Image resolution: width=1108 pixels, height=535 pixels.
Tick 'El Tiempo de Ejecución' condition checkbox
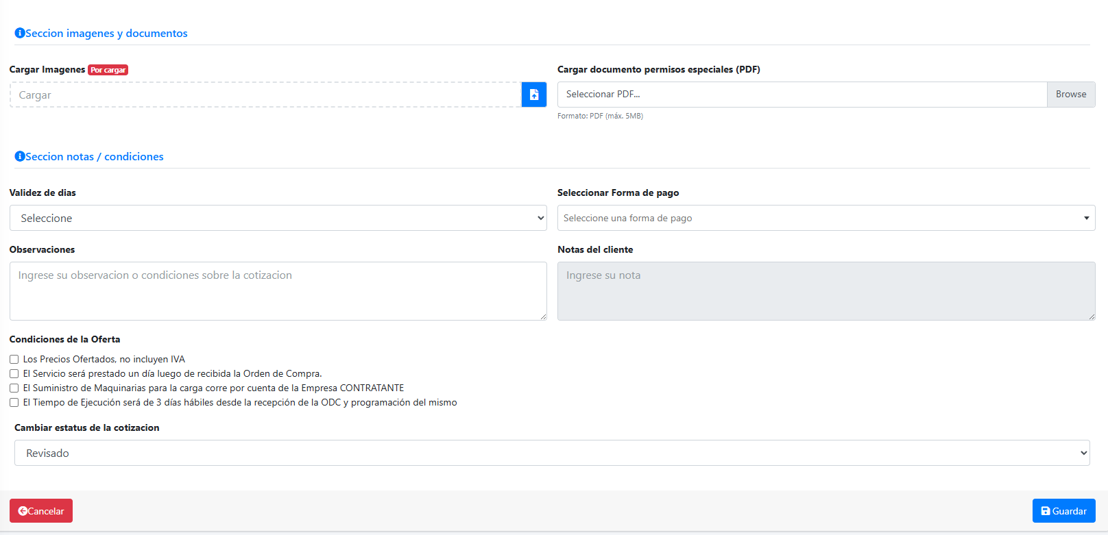pyautogui.click(x=14, y=403)
